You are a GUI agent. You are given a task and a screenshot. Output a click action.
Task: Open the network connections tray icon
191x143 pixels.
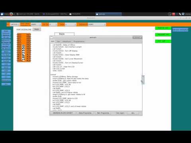click(180, 14)
